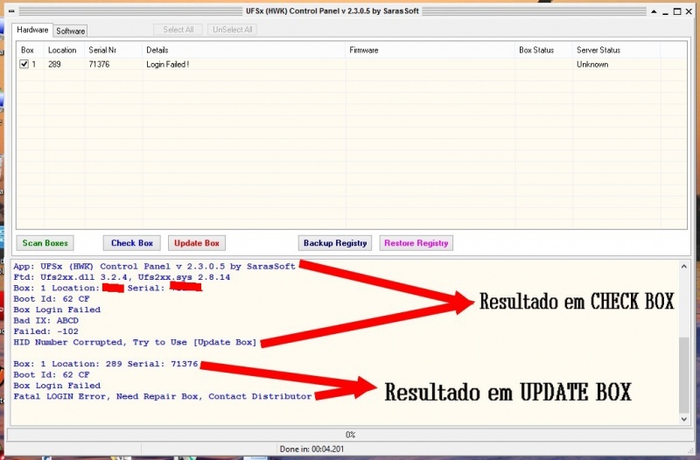
Task: Click the 0% progress bar
Action: point(349,435)
